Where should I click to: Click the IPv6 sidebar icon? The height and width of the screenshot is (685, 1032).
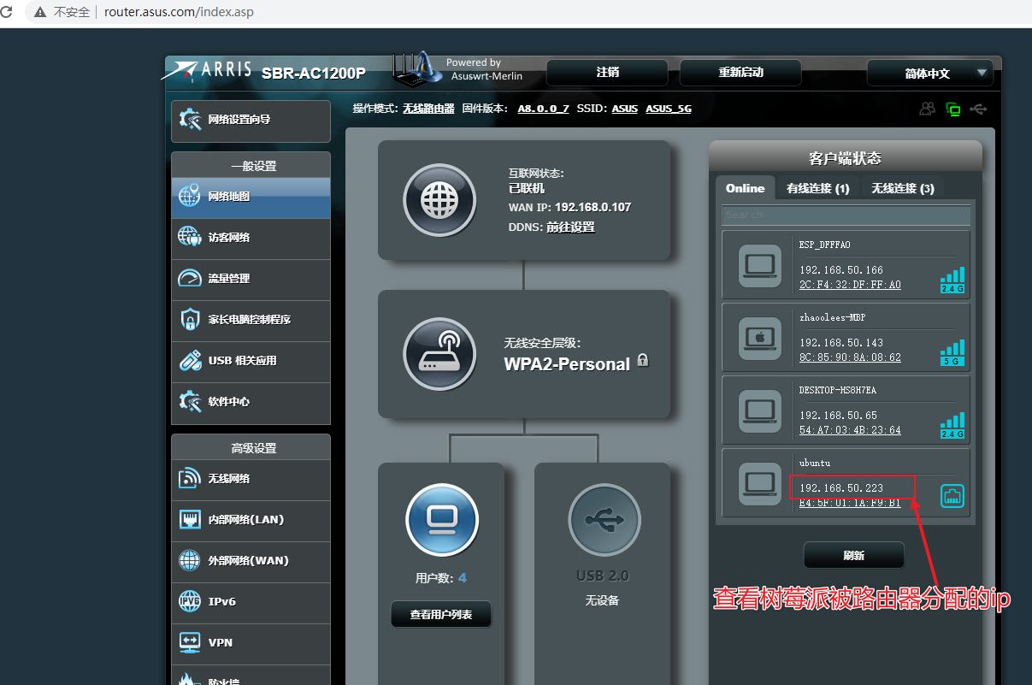[x=190, y=601]
